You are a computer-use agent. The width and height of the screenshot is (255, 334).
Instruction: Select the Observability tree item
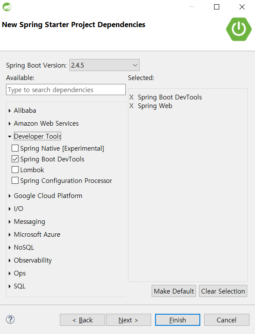click(33, 260)
